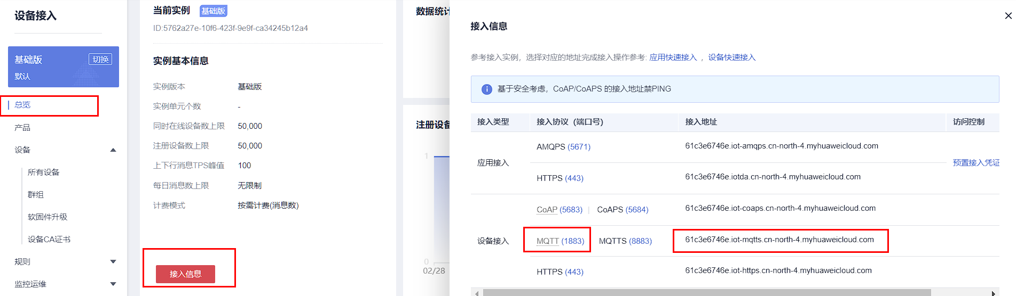Expand the 监控运维 menu arrow

click(113, 284)
